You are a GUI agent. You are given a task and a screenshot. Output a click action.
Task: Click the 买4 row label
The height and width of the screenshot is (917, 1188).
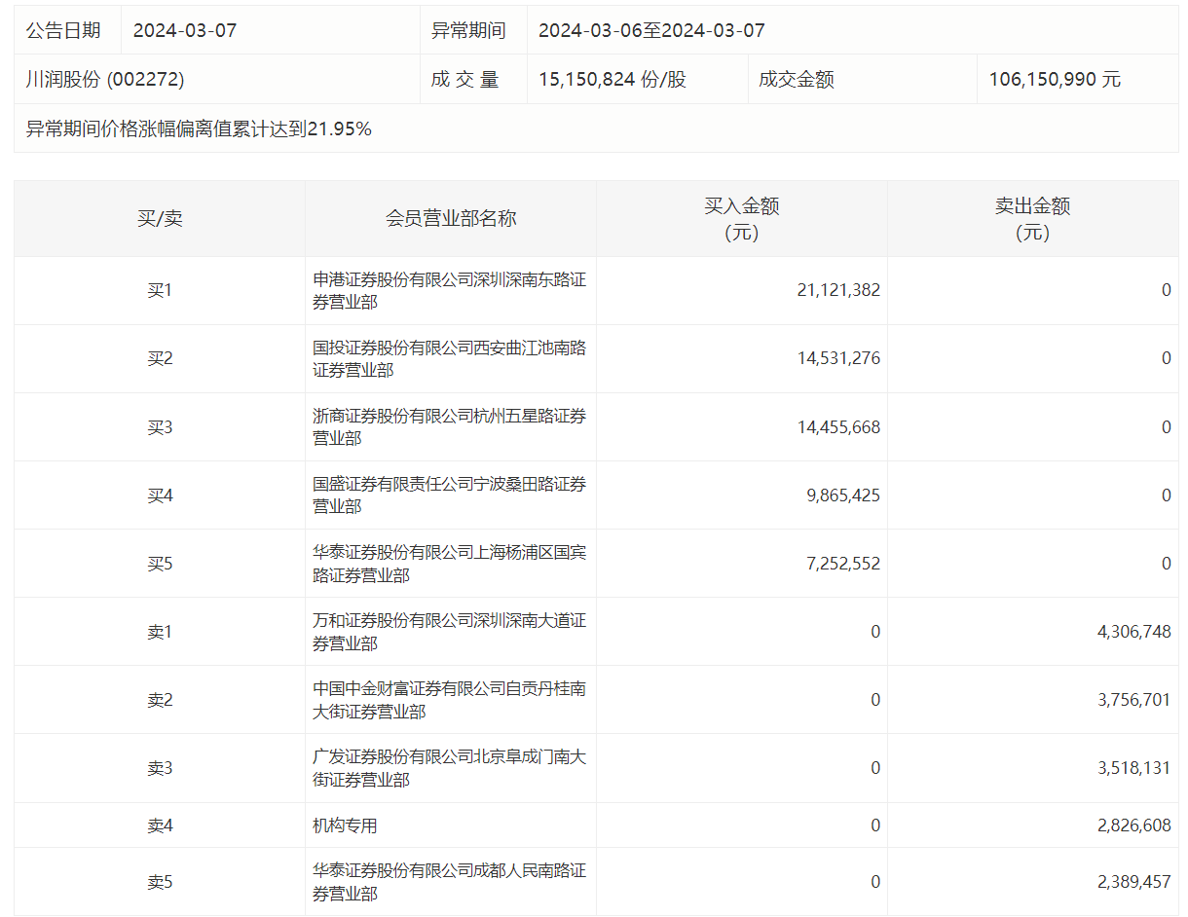pyautogui.click(x=160, y=495)
